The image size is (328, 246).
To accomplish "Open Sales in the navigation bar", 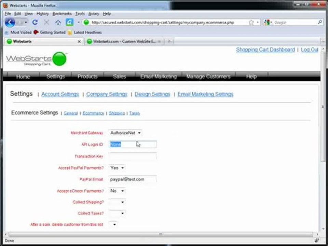I will tap(120, 77).
